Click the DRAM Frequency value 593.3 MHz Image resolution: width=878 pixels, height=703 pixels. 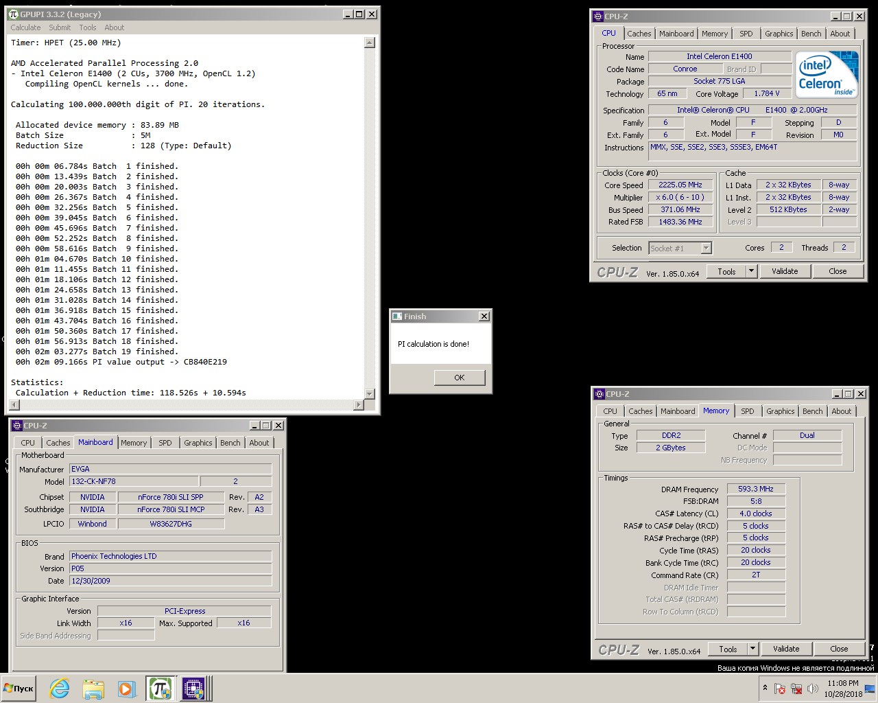(756, 489)
